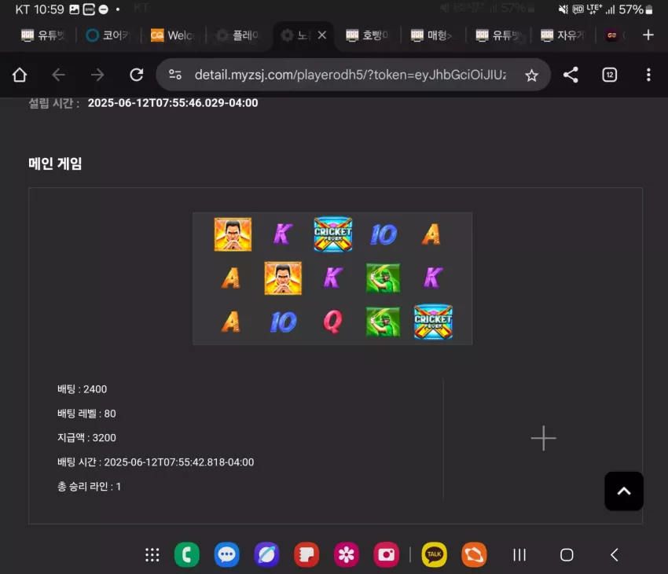Reload the page with the refresh icon

tap(136, 75)
